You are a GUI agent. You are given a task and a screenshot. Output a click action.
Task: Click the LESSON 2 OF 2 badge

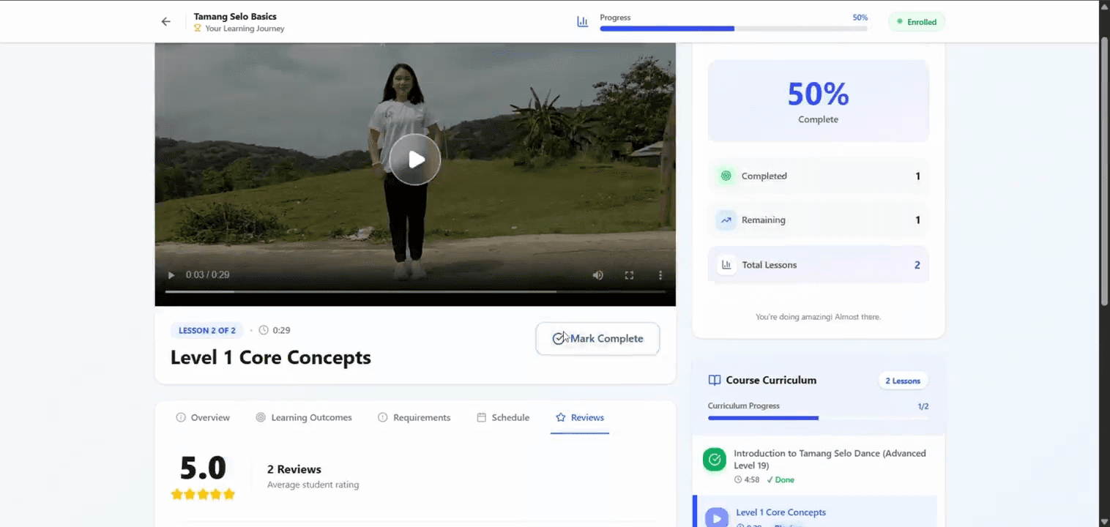tap(207, 330)
